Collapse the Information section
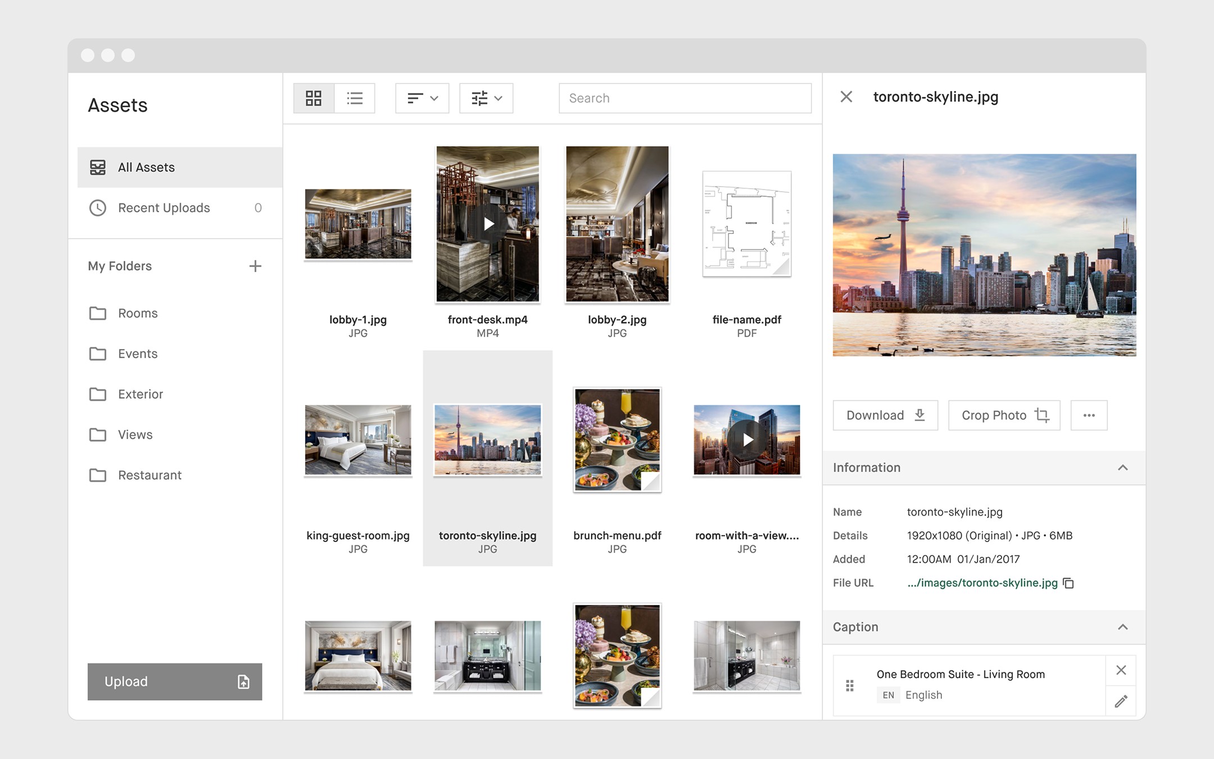This screenshot has width=1214, height=759. click(1124, 467)
